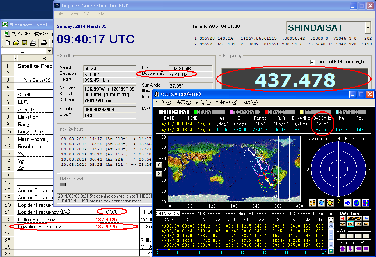Screen dimensions: 376x257
Task: Click the Azimut value field 55.33°
Action: (x=110, y=68)
